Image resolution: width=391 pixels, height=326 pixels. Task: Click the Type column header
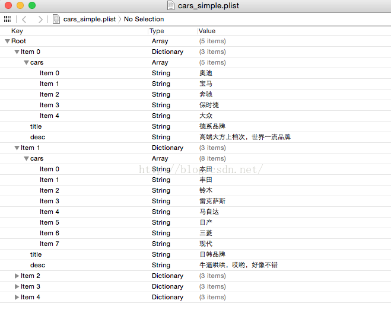point(157,31)
